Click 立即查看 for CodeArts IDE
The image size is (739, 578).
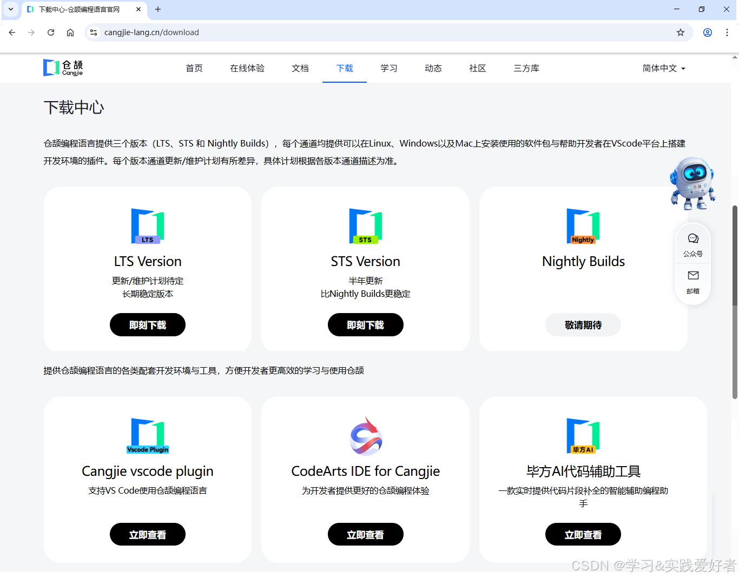point(366,535)
